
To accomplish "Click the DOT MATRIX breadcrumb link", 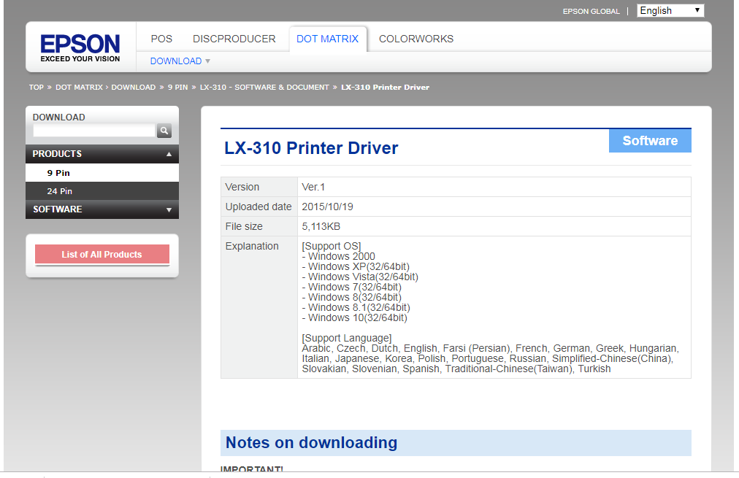I will 79,87.
